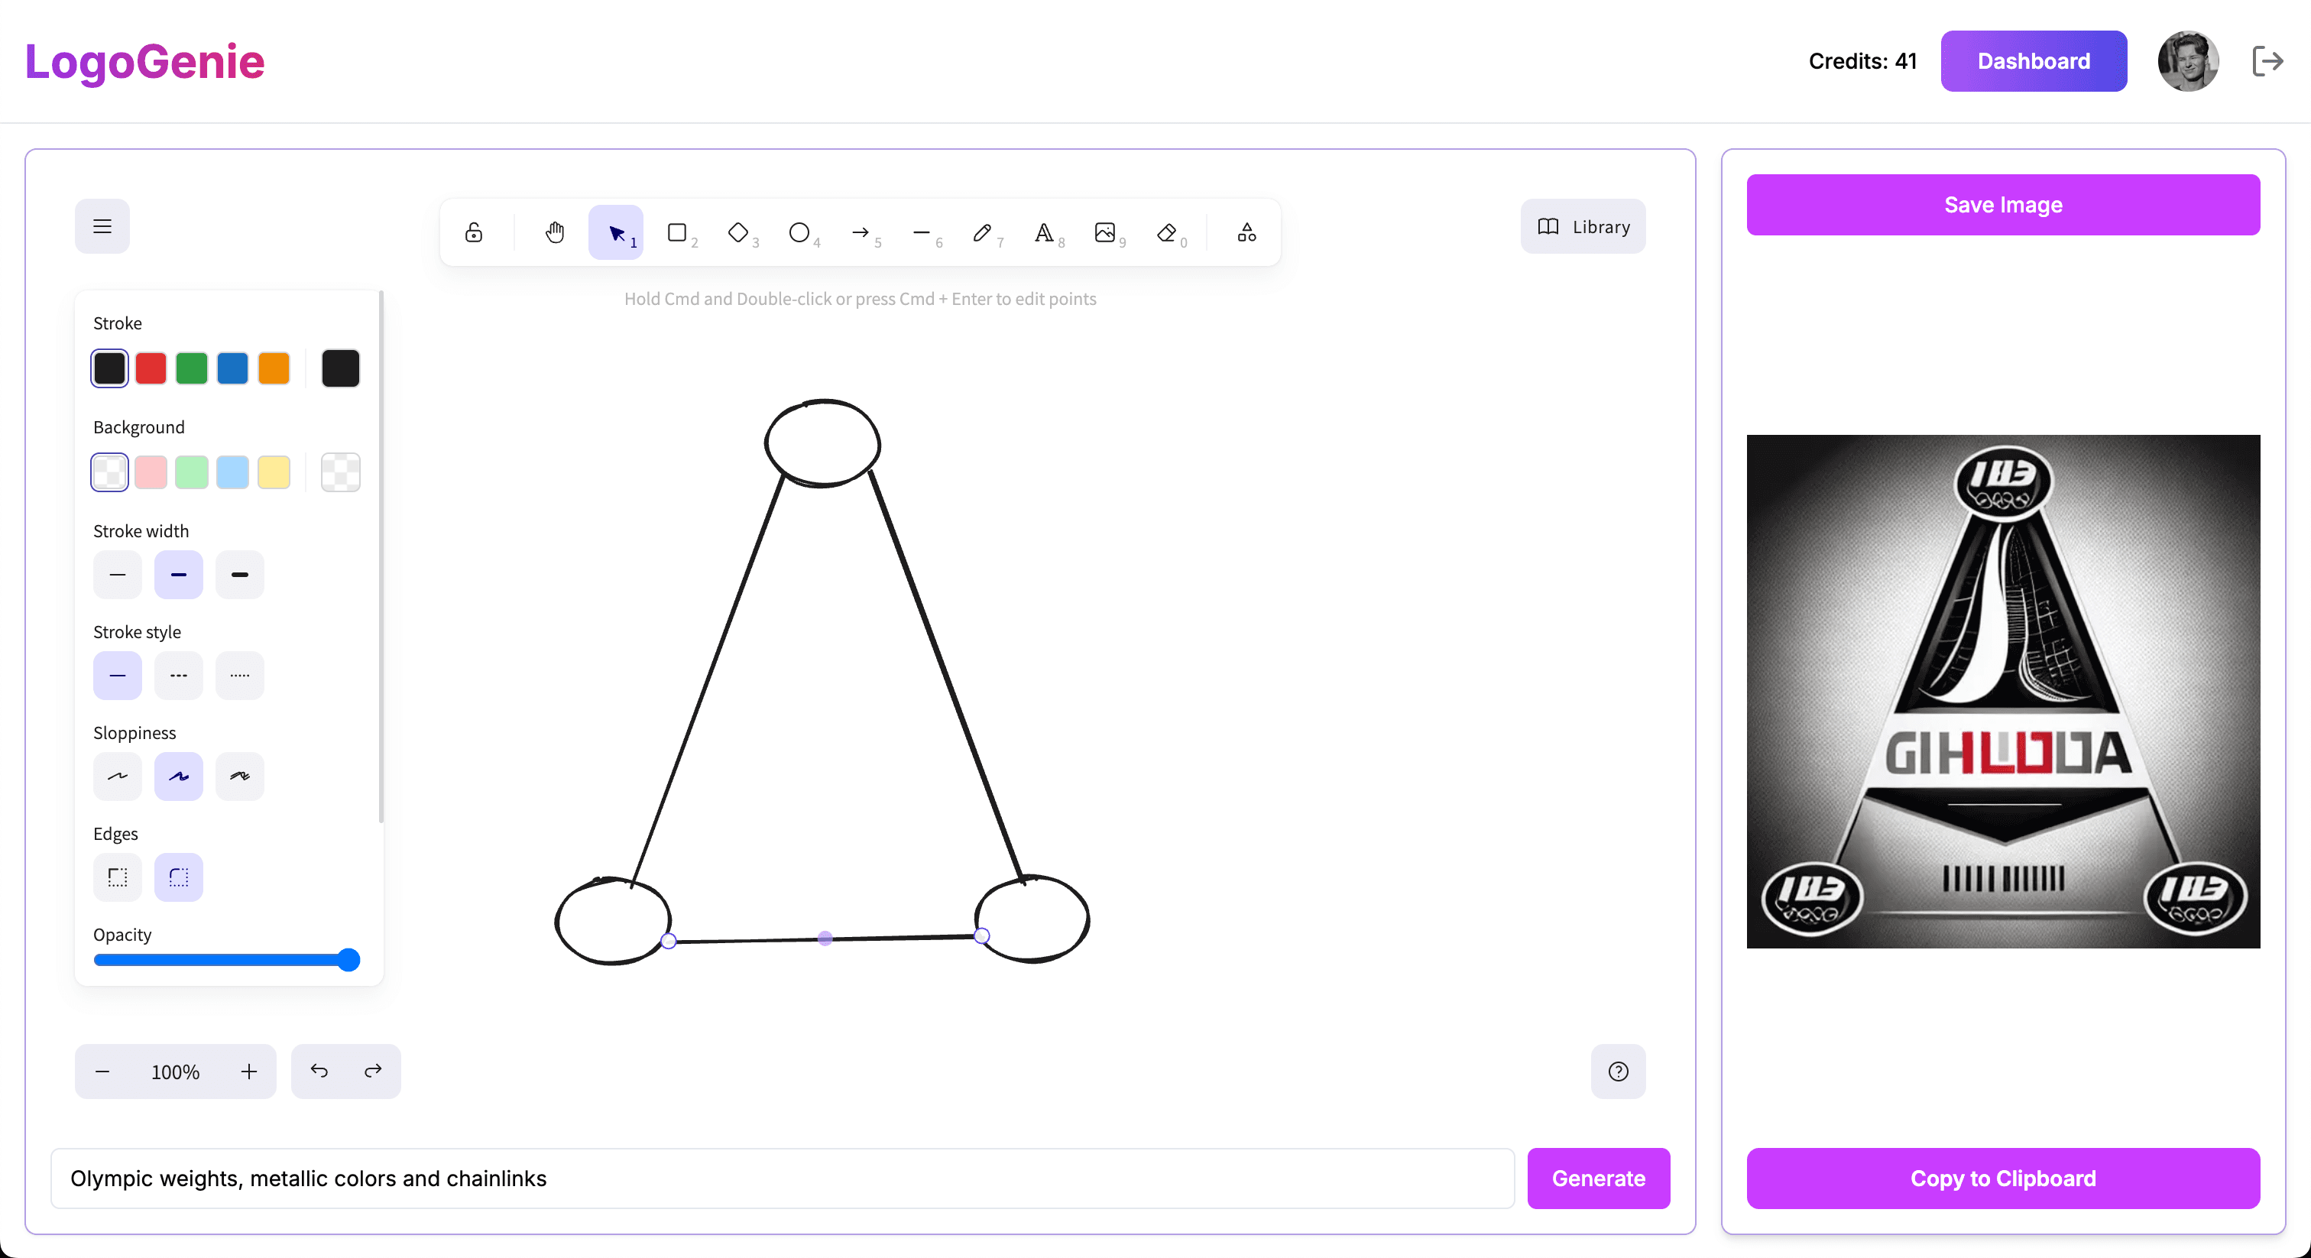Set stroke width to extra bold
Image resolution: width=2311 pixels, height=1258 pixels.
(x=239, y=574)
